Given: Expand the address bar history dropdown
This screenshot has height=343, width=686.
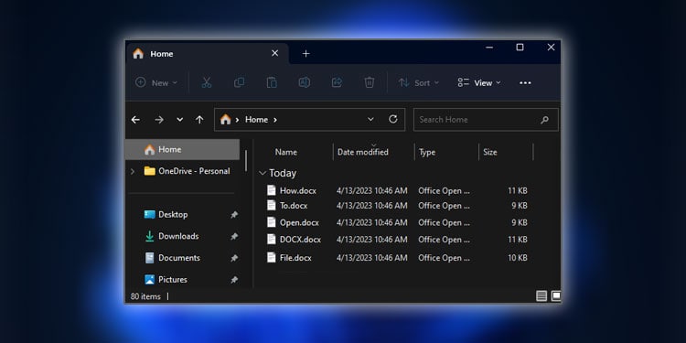Looking at the screenshot, I should [x=370, y=119].
